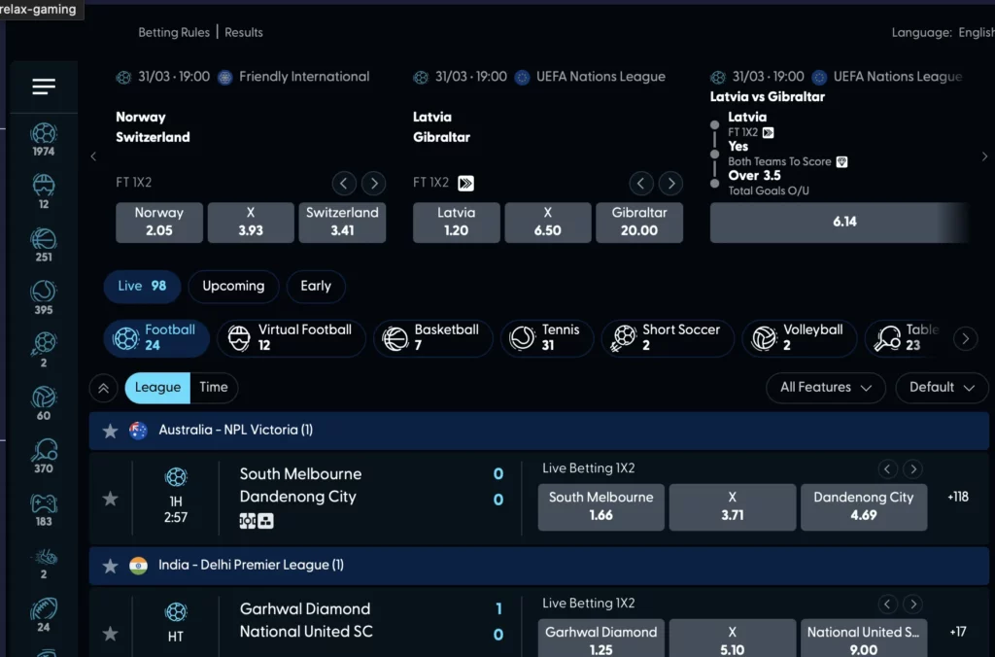Show +118 more markets for South Melbourne

(x=957, y=497)
